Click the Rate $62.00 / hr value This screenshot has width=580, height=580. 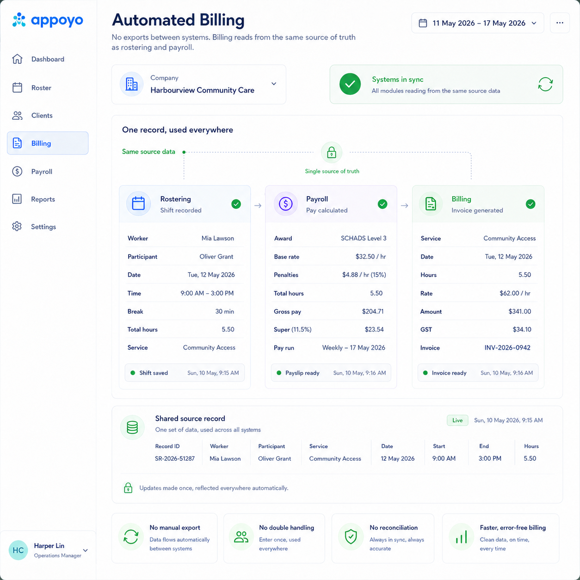click(x=515, y=293)
